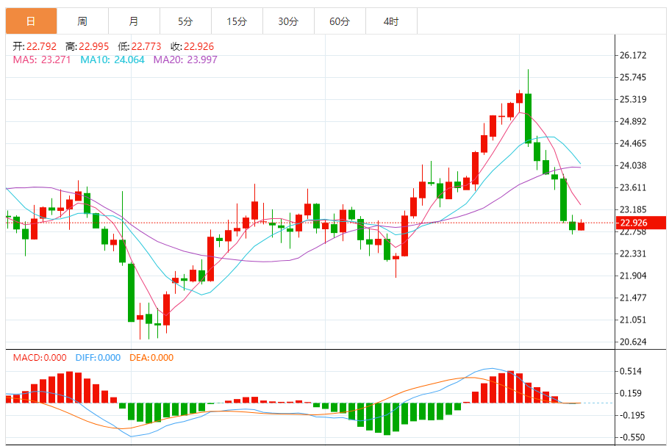The height and width of the screenshot is (446, 669).
Task: Click the red 22.926 current price label
Action: click(641, 223)
